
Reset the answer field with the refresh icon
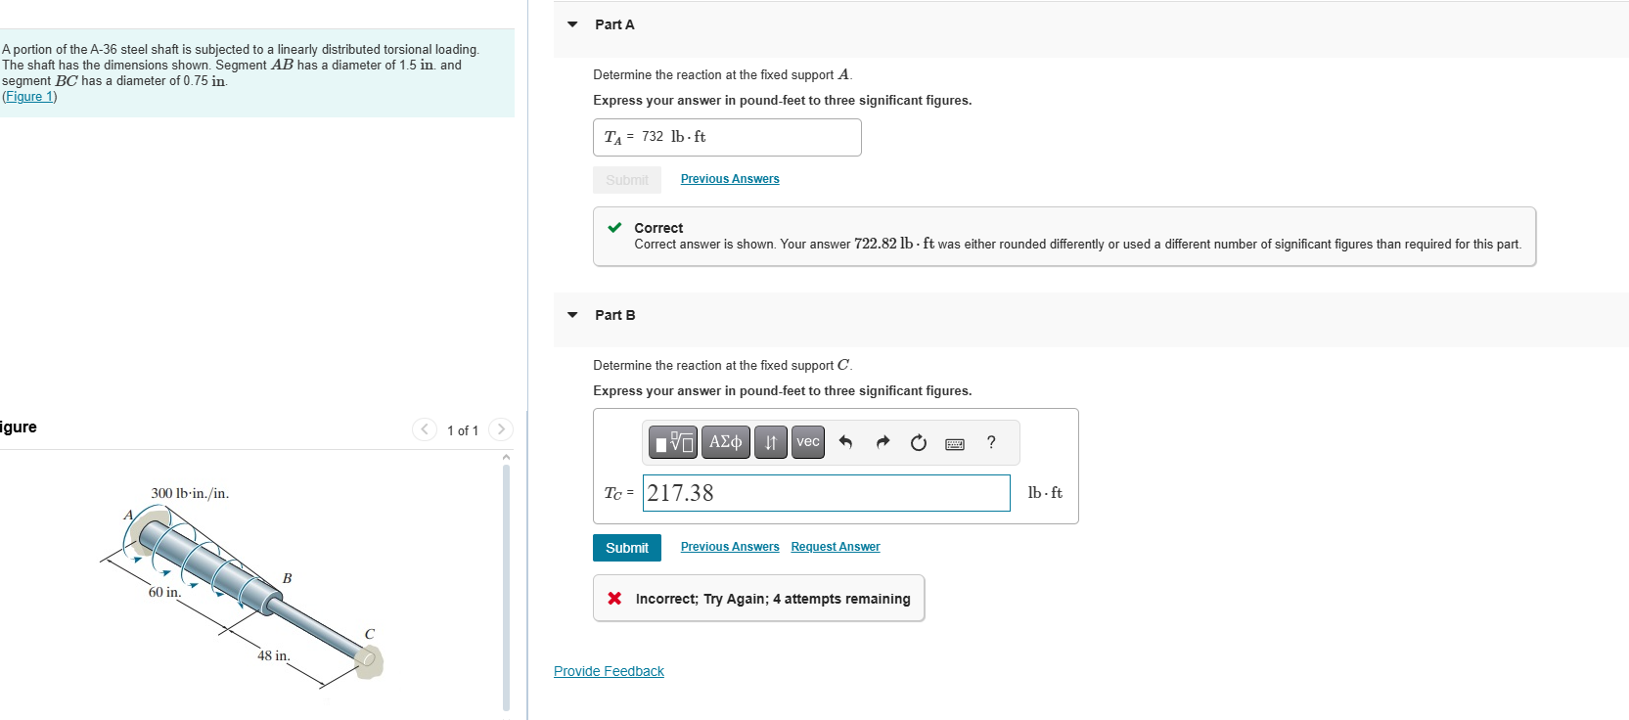[918, 442]
